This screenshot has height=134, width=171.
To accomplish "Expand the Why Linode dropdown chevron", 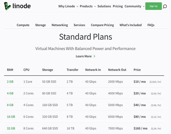I will 77,7.
